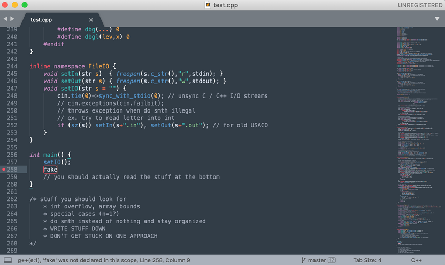Viewport: 445px width, 265px height.
Task: Go to previous tab with left arrow
Action: [5, 19]
